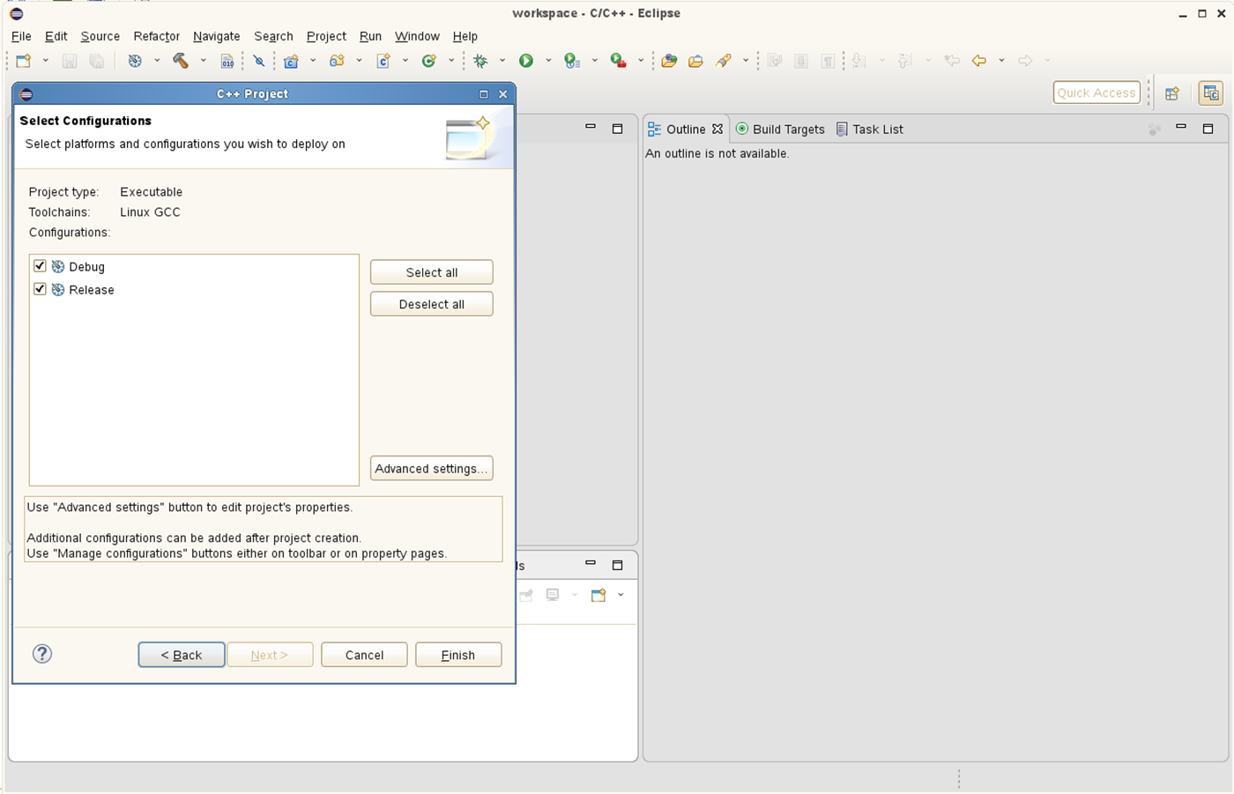1234x794 pixels.
Task: Click the build configuration gear icon
Action: point(135,61)
